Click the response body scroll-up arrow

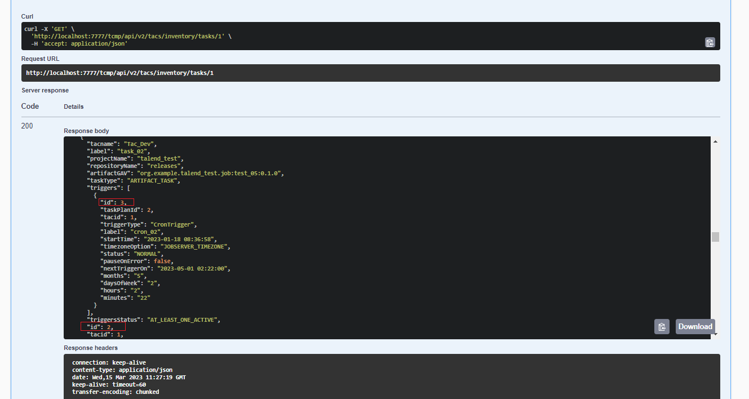tap(715, 141)
